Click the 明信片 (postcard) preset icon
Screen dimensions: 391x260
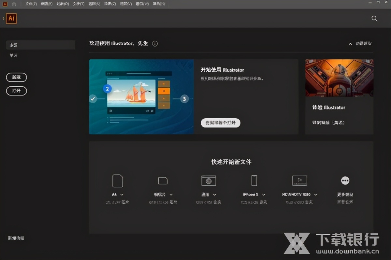click(163, 181)
